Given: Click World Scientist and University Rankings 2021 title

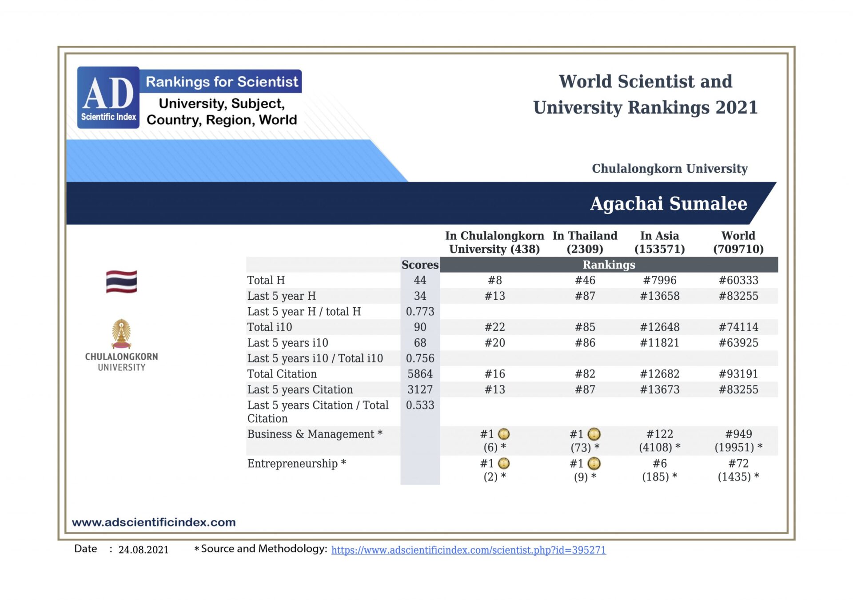Looking at the screenshot, I should [x=645, y=95].
